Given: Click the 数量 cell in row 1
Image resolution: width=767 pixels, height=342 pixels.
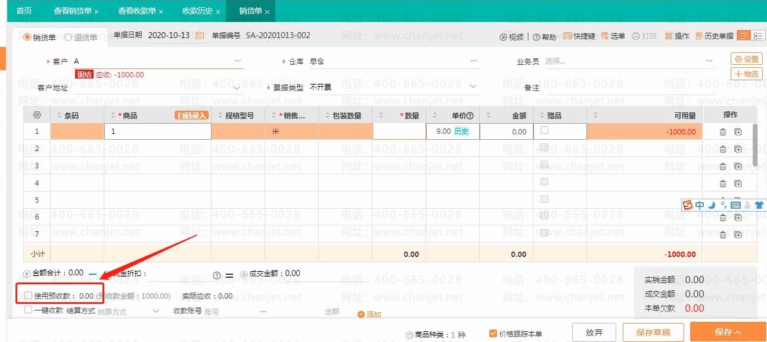Looking at the screenshot, I should 399,131.
